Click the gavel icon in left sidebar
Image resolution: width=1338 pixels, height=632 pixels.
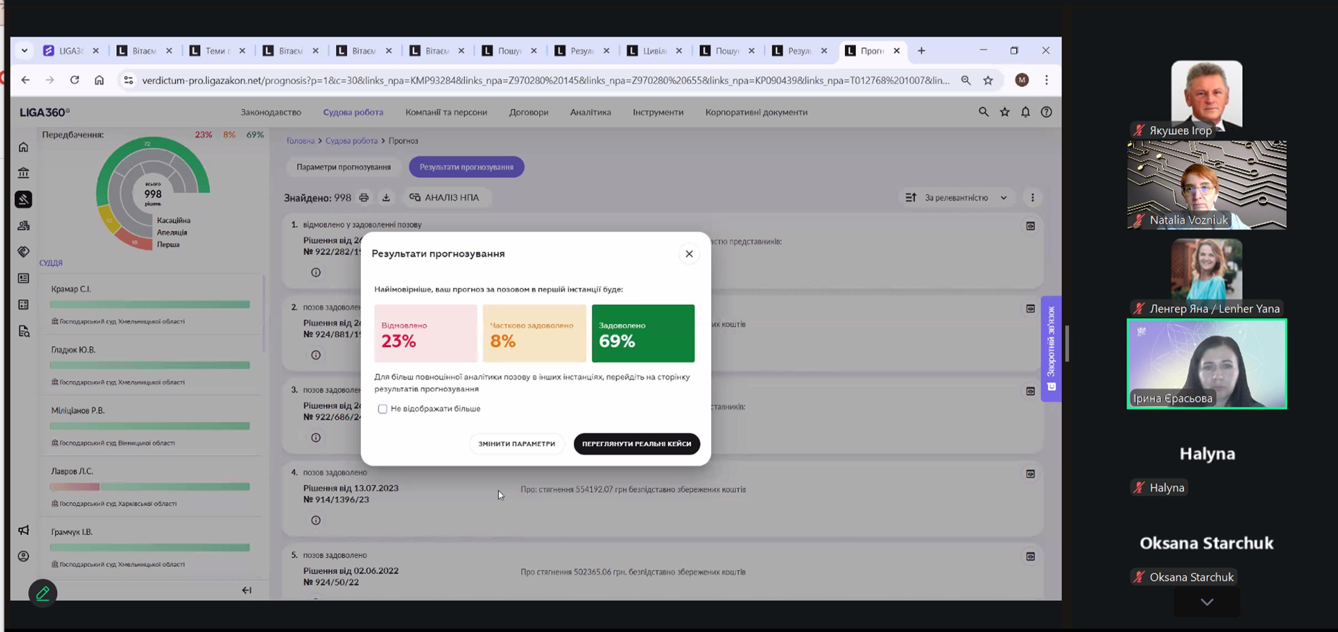click(x=23, y=200)
